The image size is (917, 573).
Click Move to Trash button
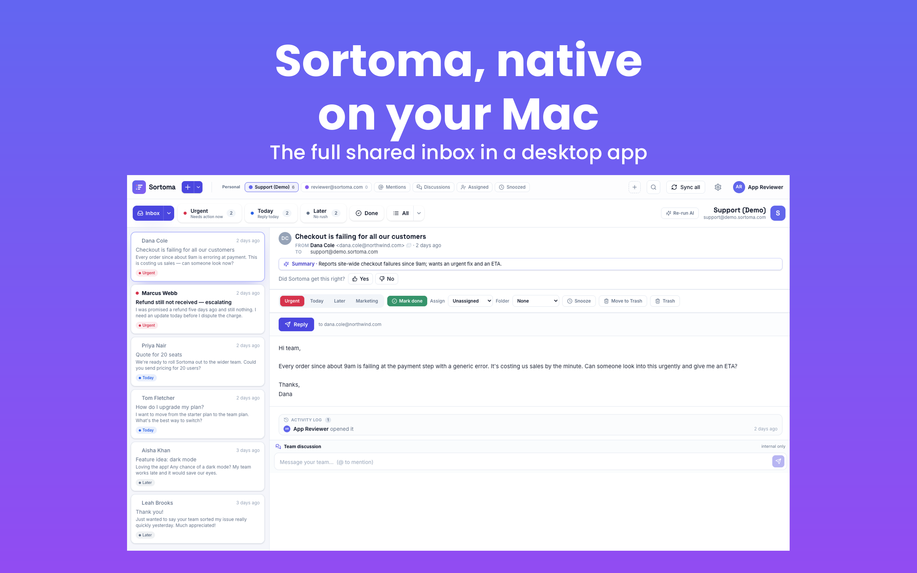[623, 301]
